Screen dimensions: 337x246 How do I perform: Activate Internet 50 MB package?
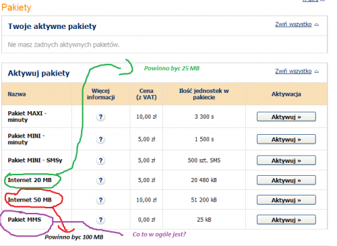286,200
